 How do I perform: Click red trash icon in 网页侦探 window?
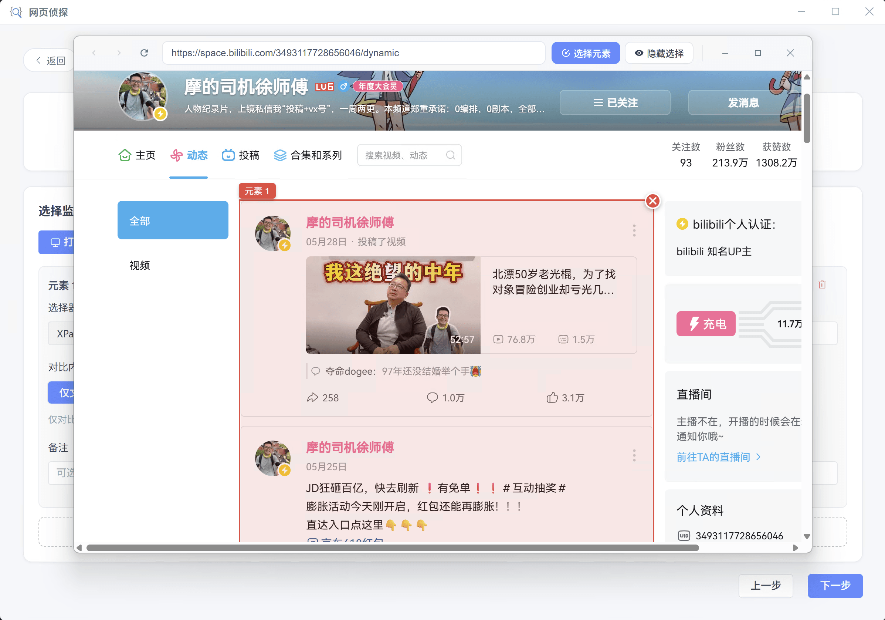coord(822,284)
